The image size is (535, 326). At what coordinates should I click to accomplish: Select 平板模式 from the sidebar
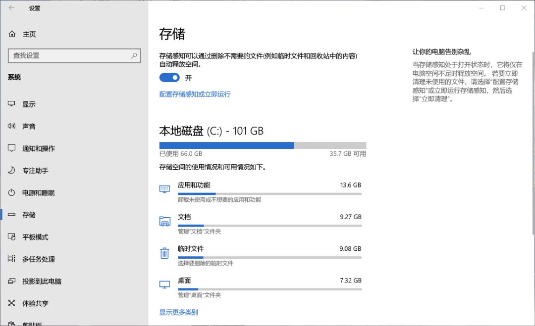pyautogui.click(x=35, y=237)
